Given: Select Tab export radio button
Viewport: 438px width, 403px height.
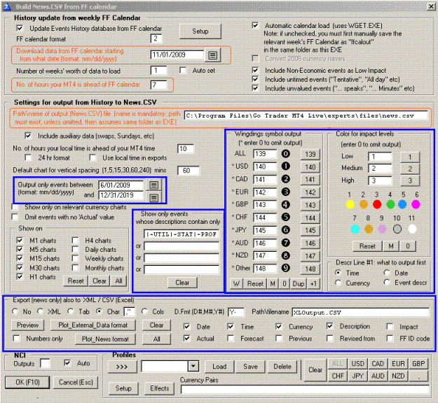Looking at the screenshot, I should [70, 311].
